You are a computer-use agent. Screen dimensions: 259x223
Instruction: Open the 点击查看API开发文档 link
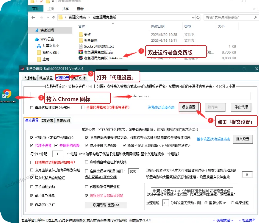(101, 177)
